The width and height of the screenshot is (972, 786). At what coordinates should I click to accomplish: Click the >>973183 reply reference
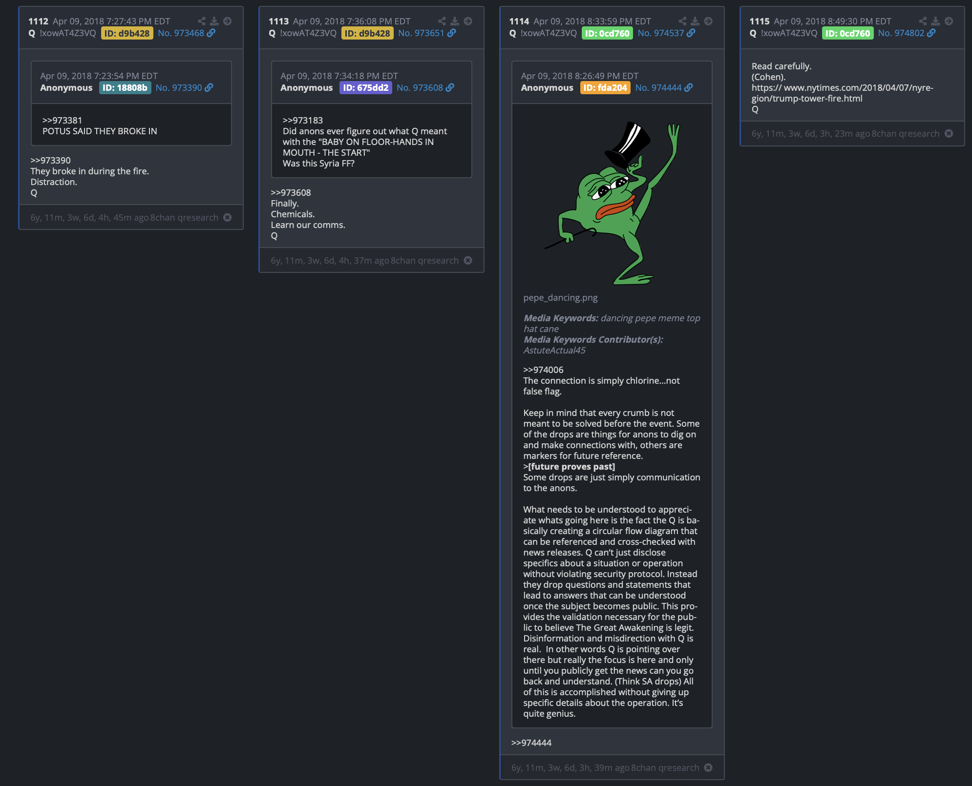[x=303, y=120]
